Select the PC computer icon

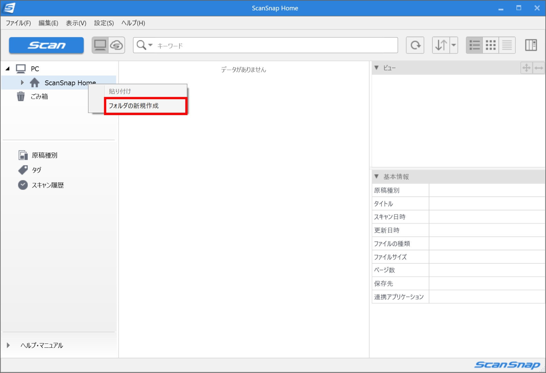(21, 69)
